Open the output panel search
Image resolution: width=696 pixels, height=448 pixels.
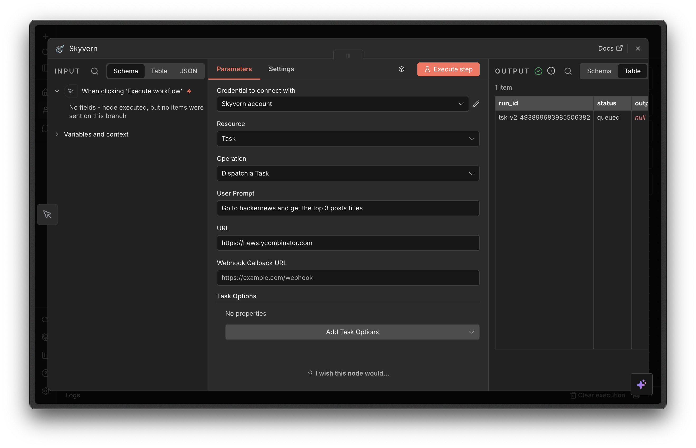[568, 71]
